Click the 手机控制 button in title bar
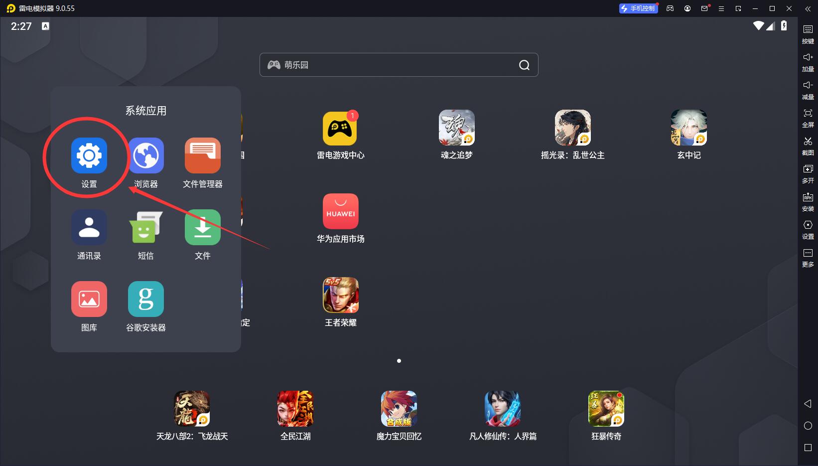 (638, 8)
